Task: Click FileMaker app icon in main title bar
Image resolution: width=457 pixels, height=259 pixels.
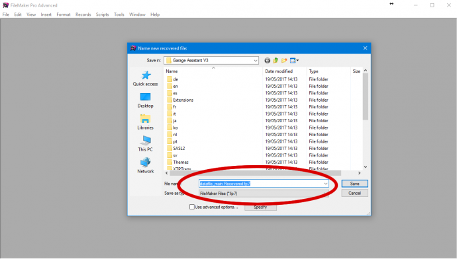Action: click(5, 5)
